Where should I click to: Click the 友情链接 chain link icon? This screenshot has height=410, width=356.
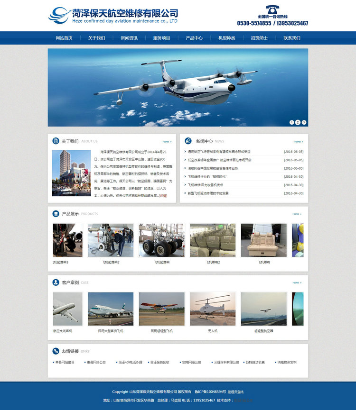(x=56, y=351)
